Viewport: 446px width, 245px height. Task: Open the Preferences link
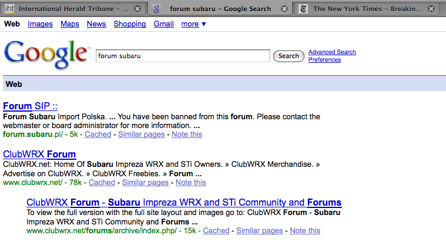[x=324, y=60]
